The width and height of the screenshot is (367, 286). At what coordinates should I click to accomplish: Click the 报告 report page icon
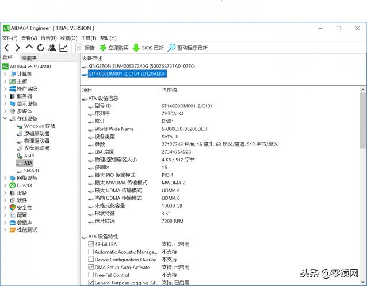79,48
